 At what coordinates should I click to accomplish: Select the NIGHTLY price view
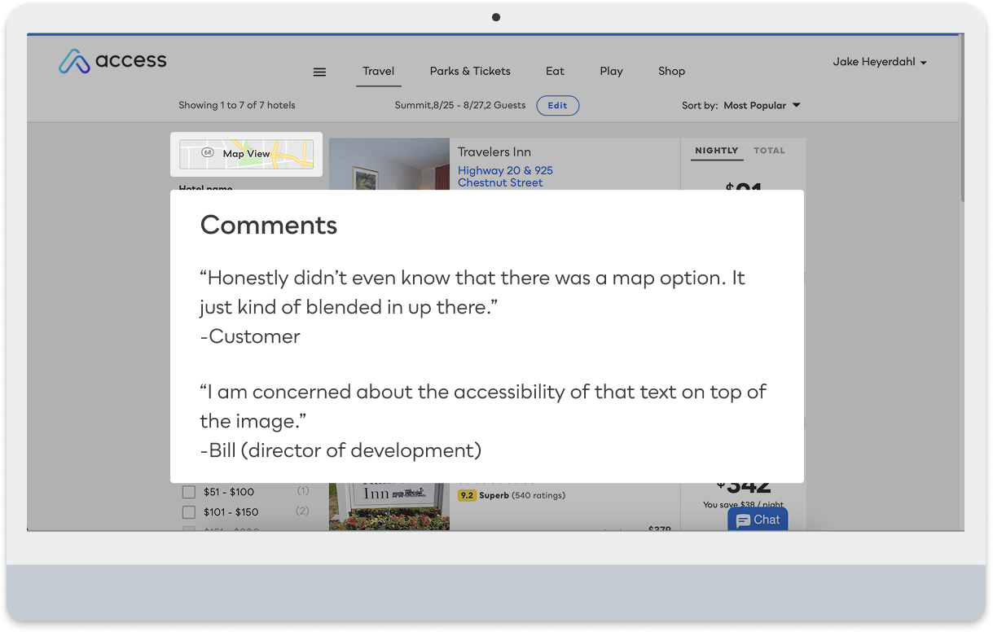point(716,151)
